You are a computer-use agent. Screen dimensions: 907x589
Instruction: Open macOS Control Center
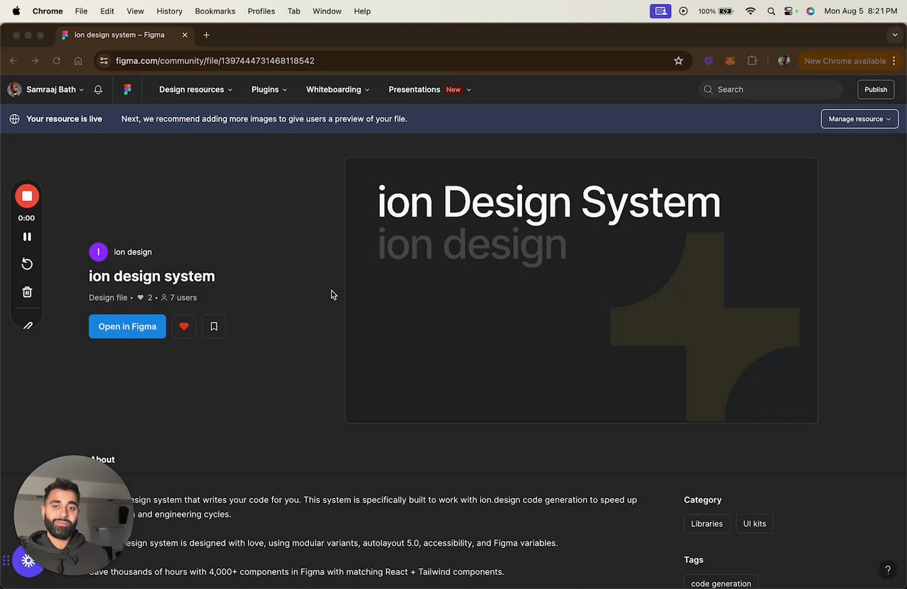790,11
